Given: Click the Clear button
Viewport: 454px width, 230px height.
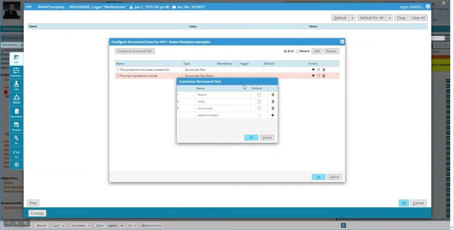Looking at the screenshot, I should pos(401,18).
